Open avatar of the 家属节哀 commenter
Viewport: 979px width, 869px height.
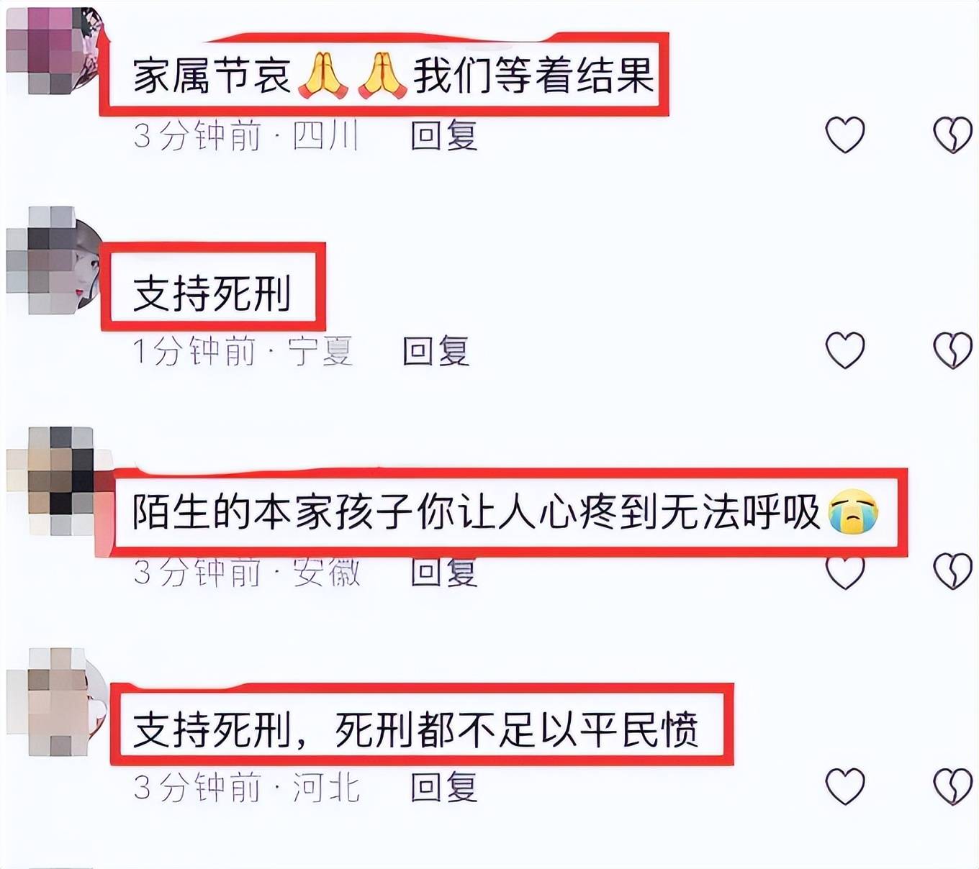click(55, 50)
